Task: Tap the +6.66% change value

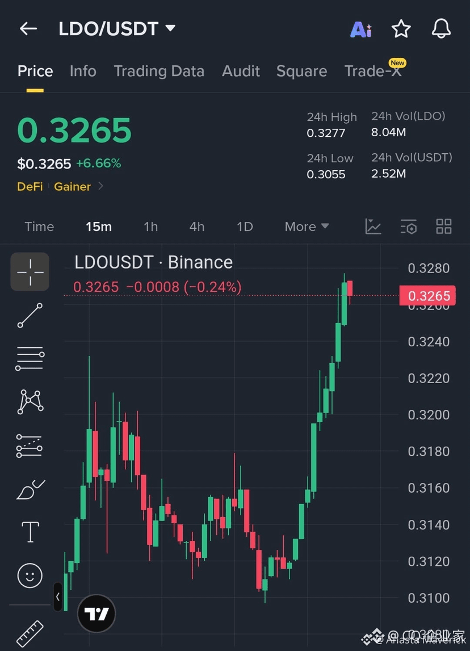Action: tap(98, 163)
